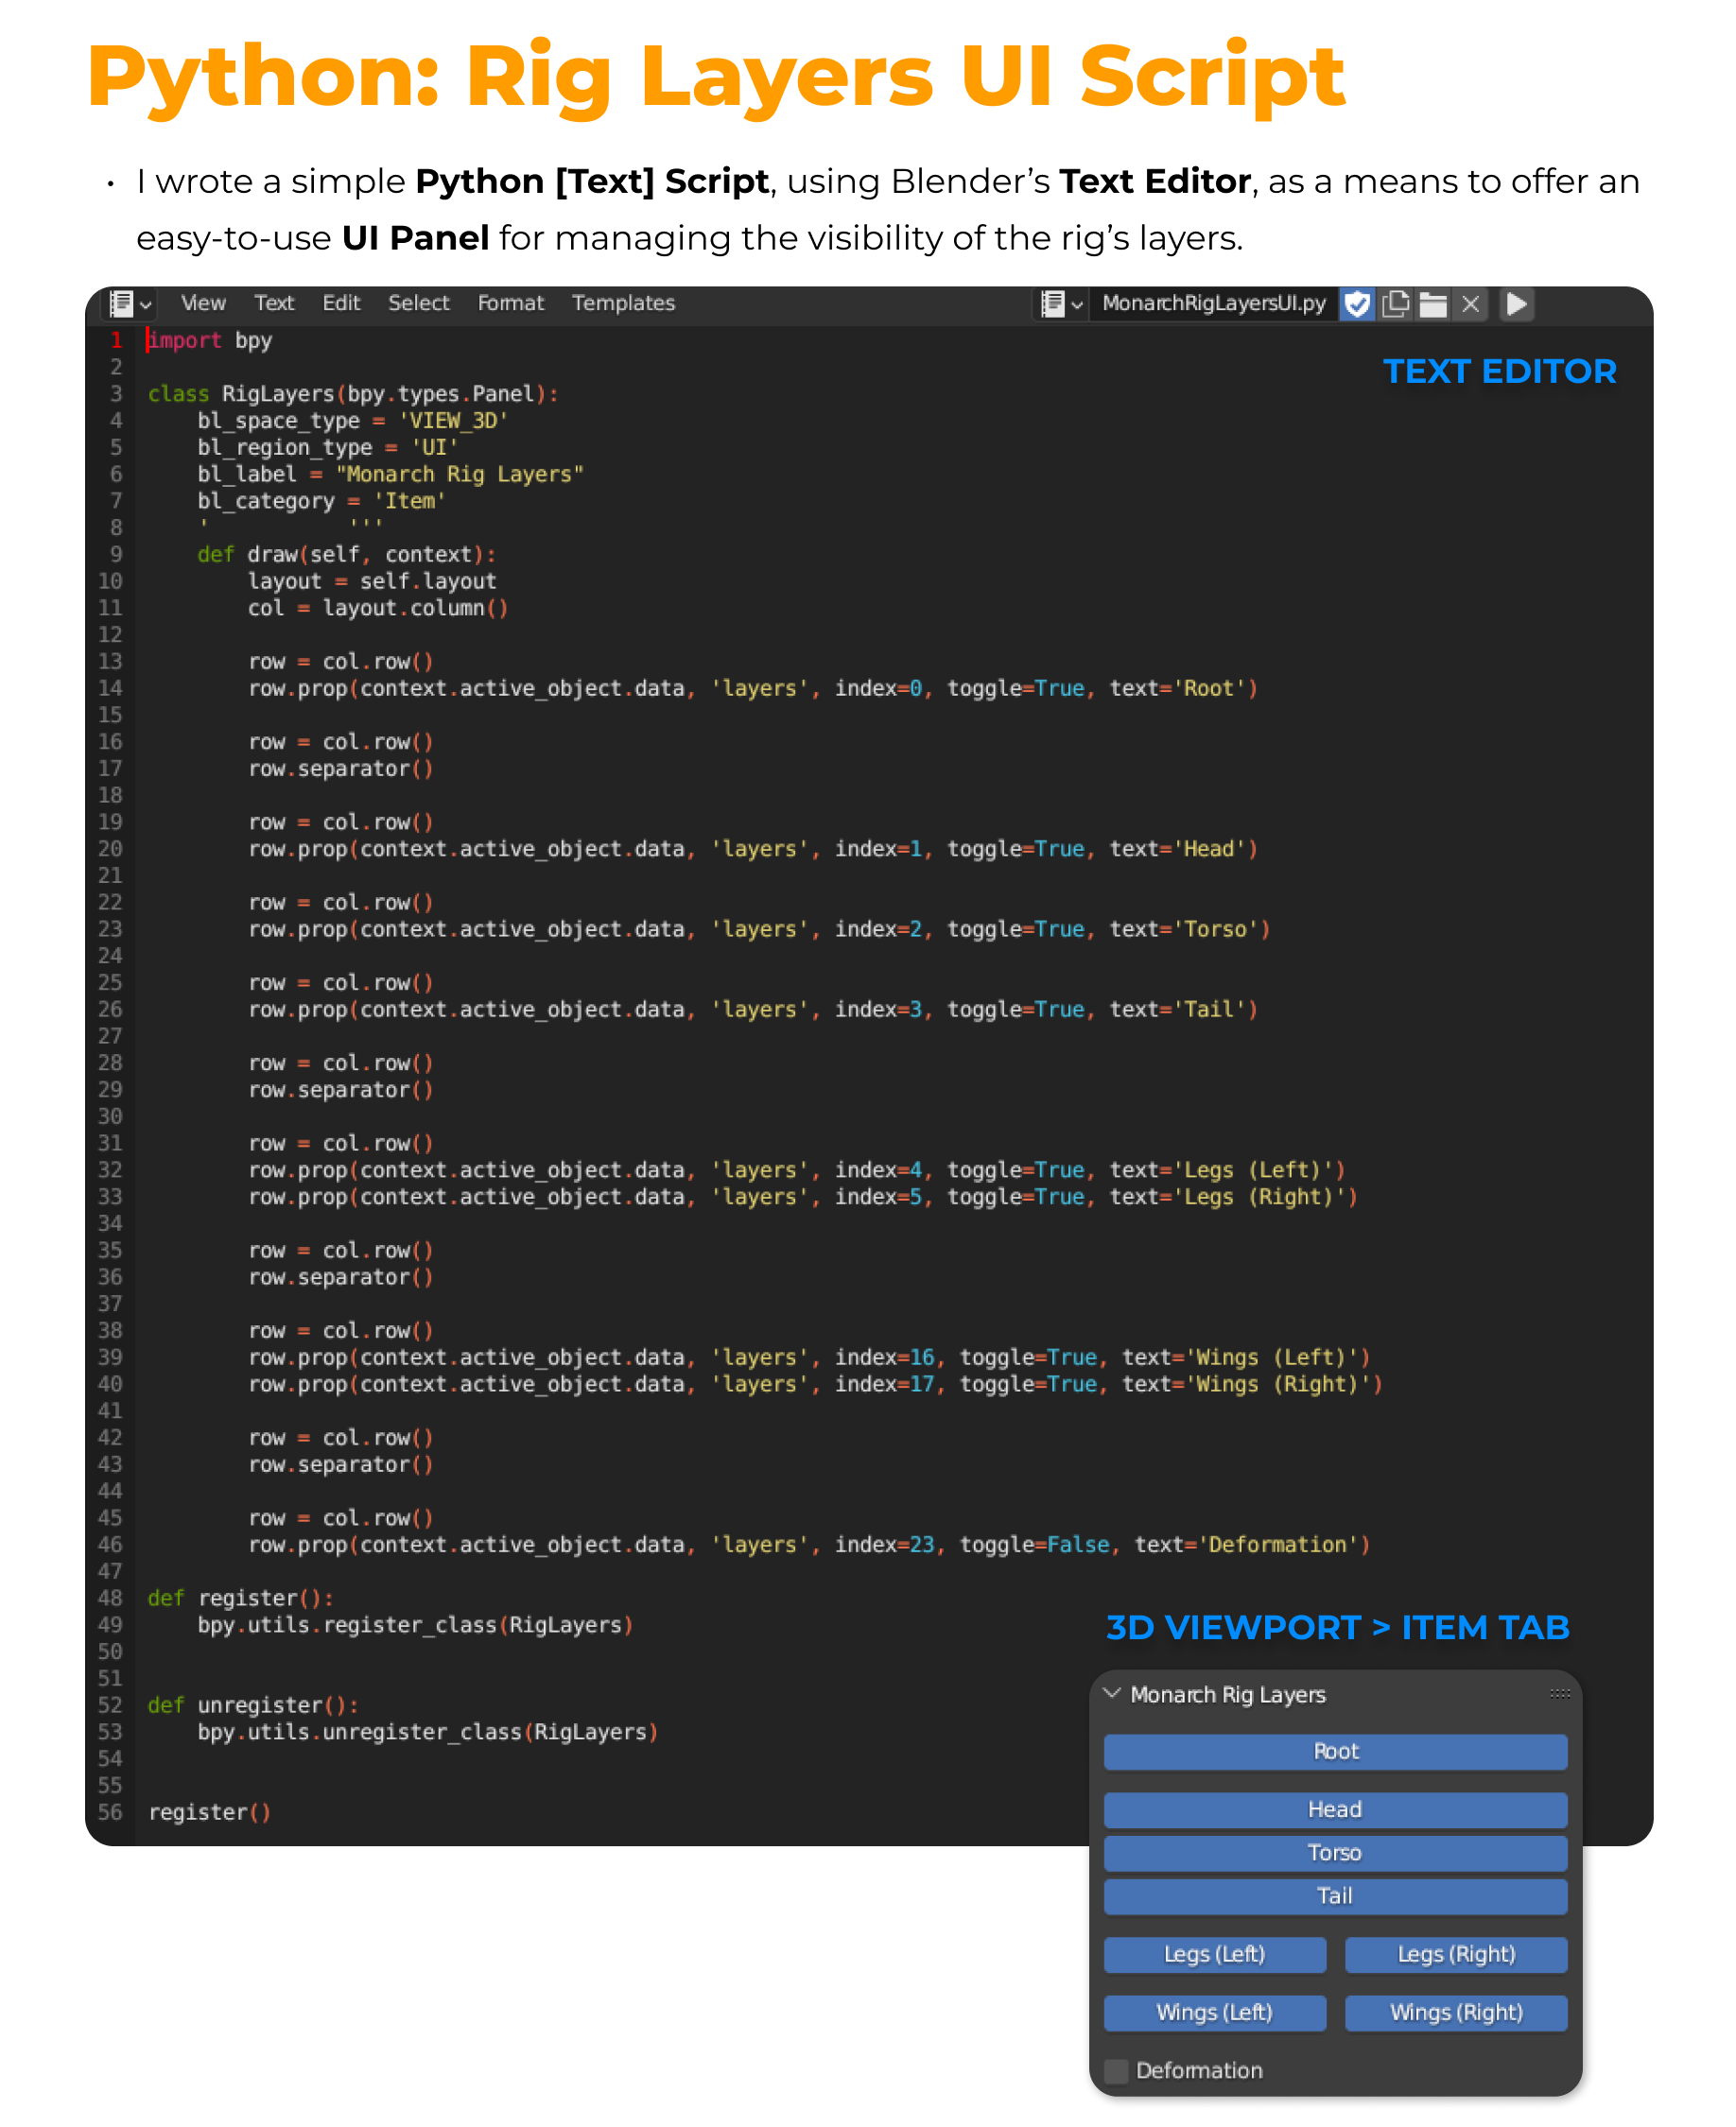Toggle the Tail layer button

1335,1895
